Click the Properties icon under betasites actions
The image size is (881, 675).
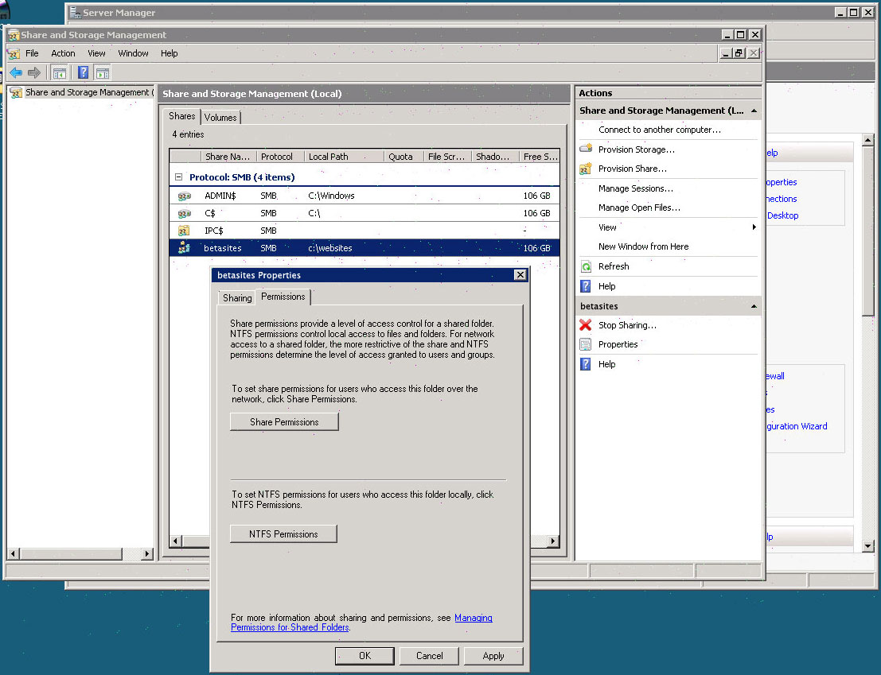[x=586, y=344]
